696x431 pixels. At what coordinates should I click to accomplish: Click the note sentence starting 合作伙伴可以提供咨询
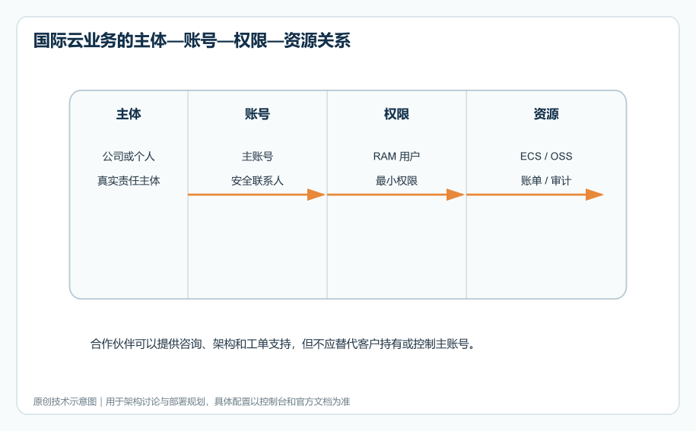(x=283, y=344)
